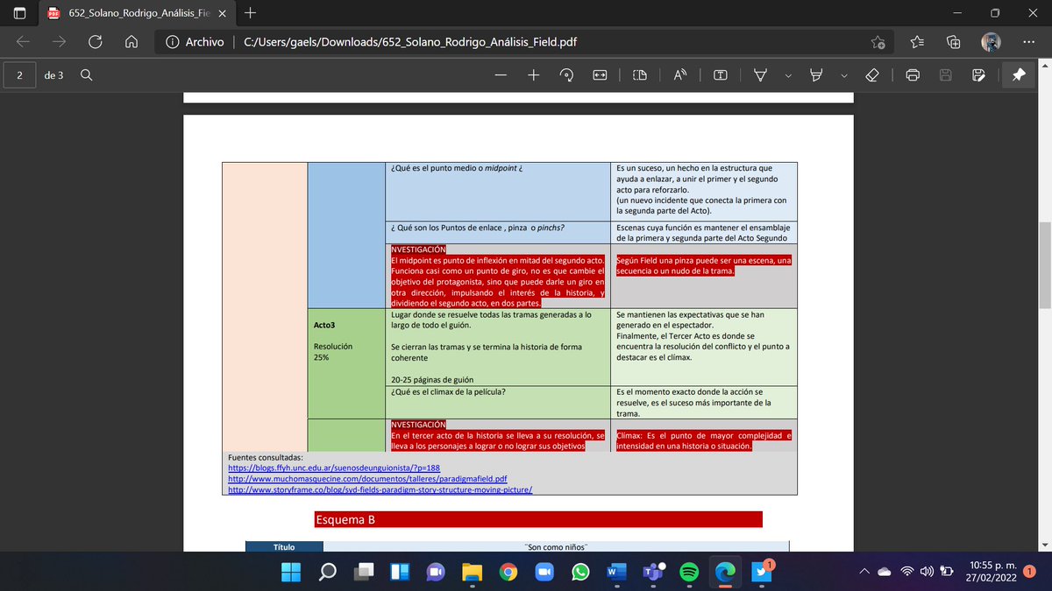
Task: Open Spotify from the taskbar
Action: coord(689,572)
